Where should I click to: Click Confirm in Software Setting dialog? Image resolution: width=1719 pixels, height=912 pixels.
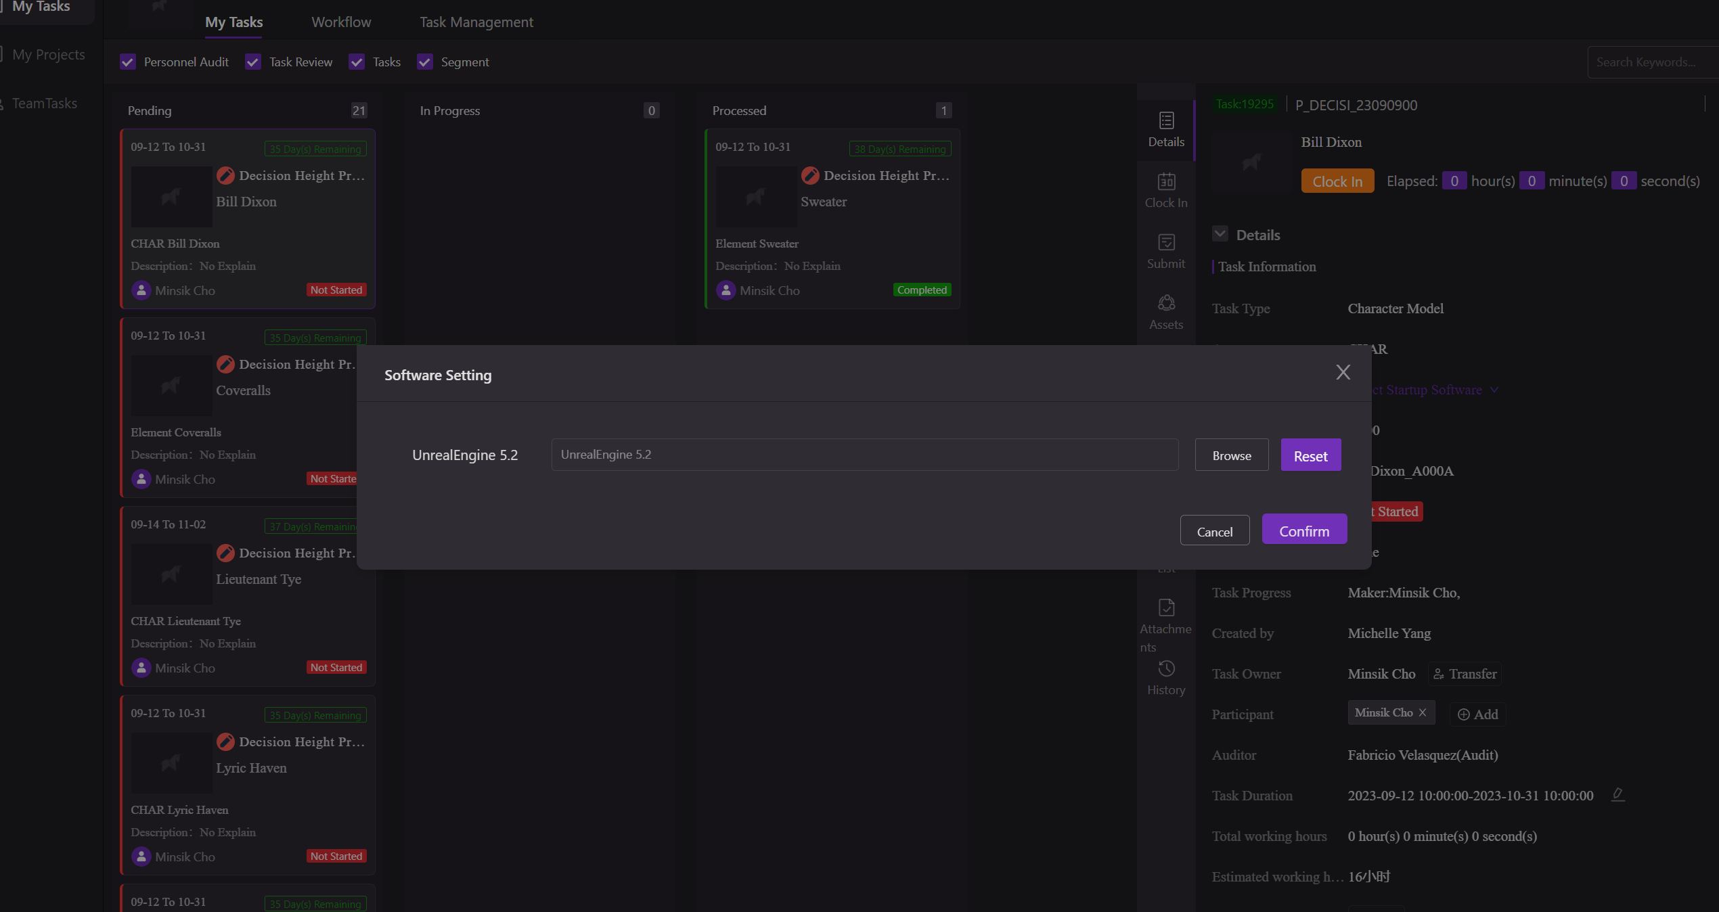tap(1304, 530)
